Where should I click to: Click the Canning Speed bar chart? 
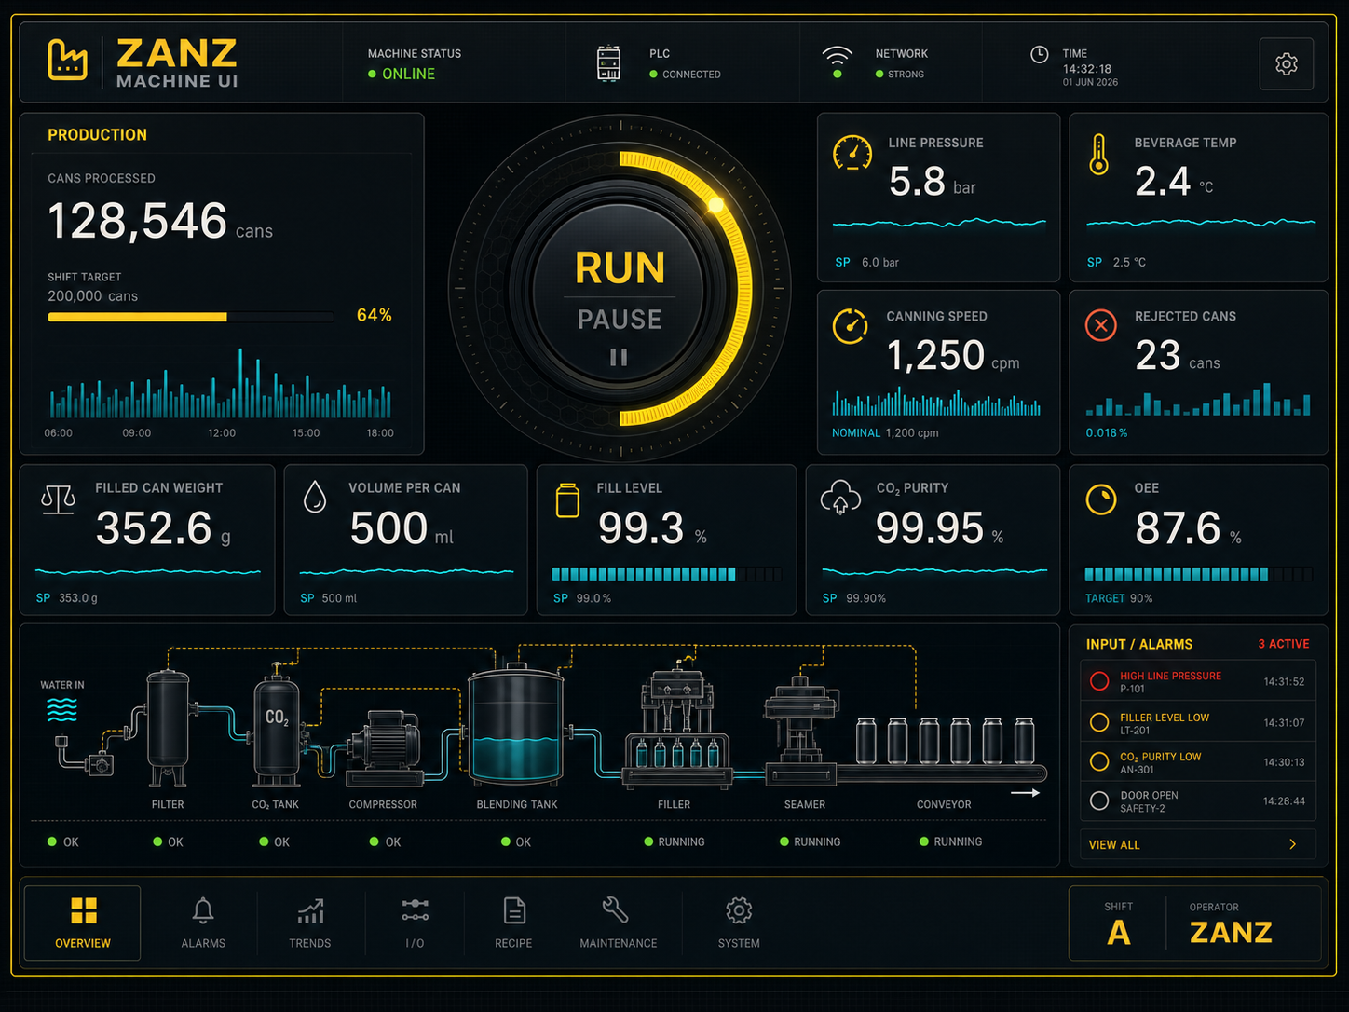(936, 401)
